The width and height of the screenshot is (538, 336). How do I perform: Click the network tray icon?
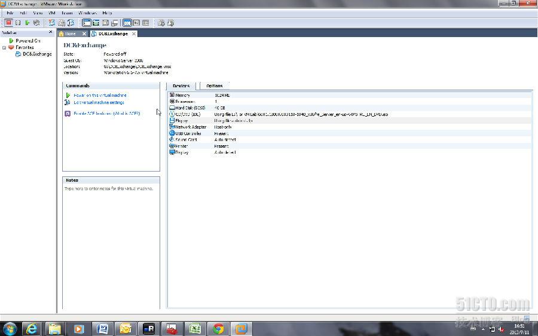[492, 329]
